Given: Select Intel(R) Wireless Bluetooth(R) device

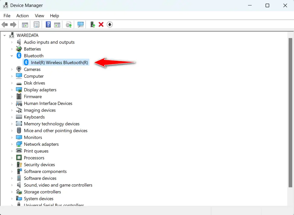Looking at the screenshot, I should point(59,62).
